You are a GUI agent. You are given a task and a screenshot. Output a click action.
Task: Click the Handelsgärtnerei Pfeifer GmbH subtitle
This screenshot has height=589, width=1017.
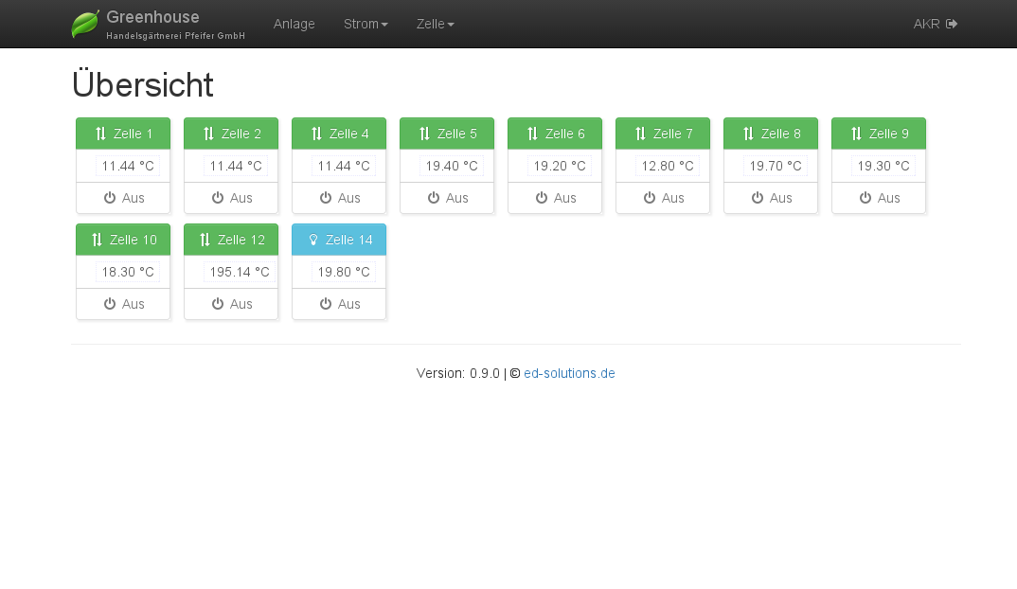[176, 36]
